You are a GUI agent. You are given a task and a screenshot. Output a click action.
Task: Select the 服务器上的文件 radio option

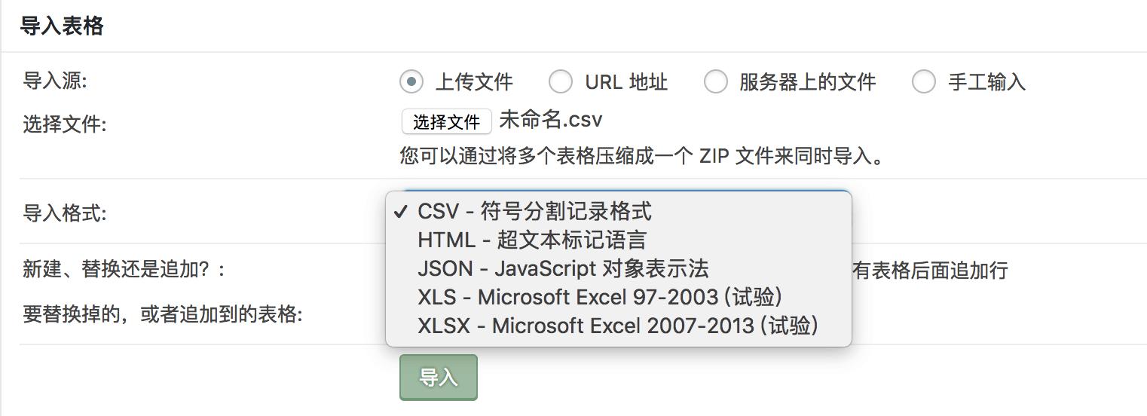pos(715,81)
